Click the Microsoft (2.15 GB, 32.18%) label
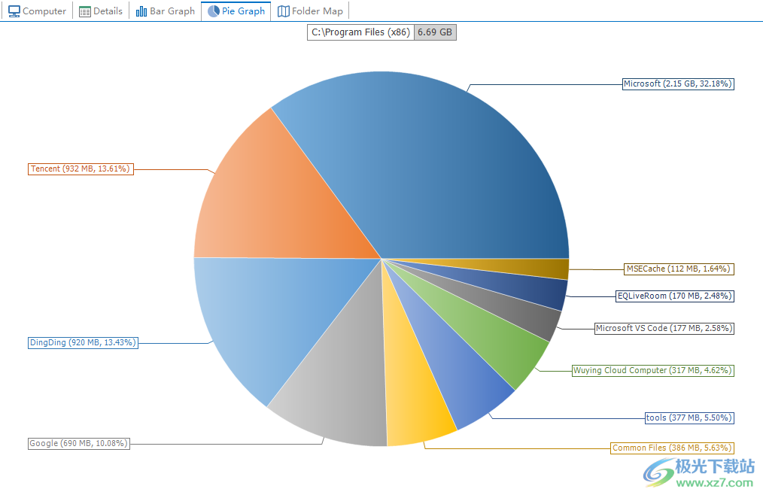The image size is (763, 495). (x=678, y=84)
